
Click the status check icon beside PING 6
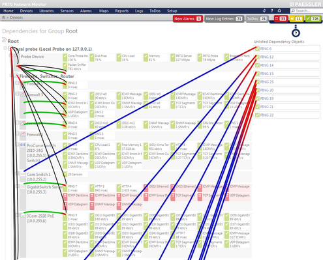[257, 49]
